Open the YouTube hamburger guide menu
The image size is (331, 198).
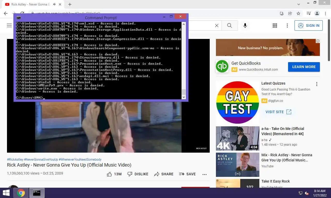point(9,26)
